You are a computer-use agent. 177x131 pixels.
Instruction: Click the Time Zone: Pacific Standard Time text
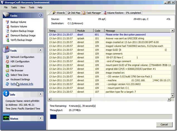(23, 109)
